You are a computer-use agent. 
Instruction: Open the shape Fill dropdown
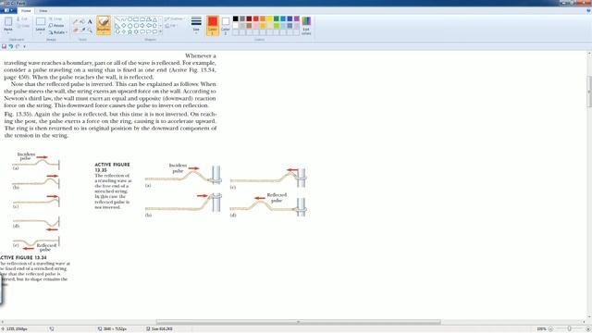point(171,26)
